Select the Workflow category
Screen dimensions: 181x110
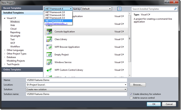(15, 47)
